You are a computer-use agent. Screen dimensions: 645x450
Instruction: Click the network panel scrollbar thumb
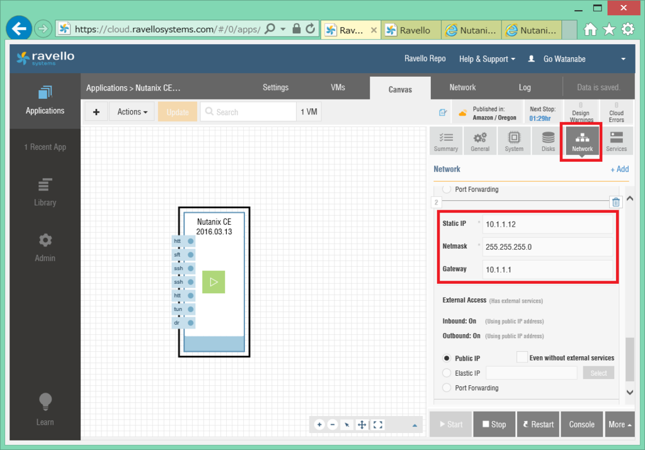[630, 359]
